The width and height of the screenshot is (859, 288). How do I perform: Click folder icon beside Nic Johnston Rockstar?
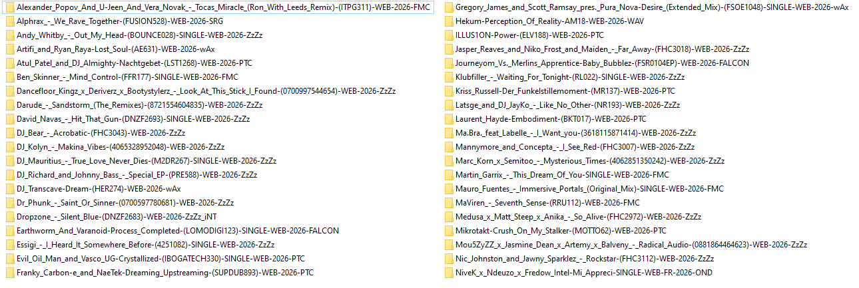click(449, 259)
